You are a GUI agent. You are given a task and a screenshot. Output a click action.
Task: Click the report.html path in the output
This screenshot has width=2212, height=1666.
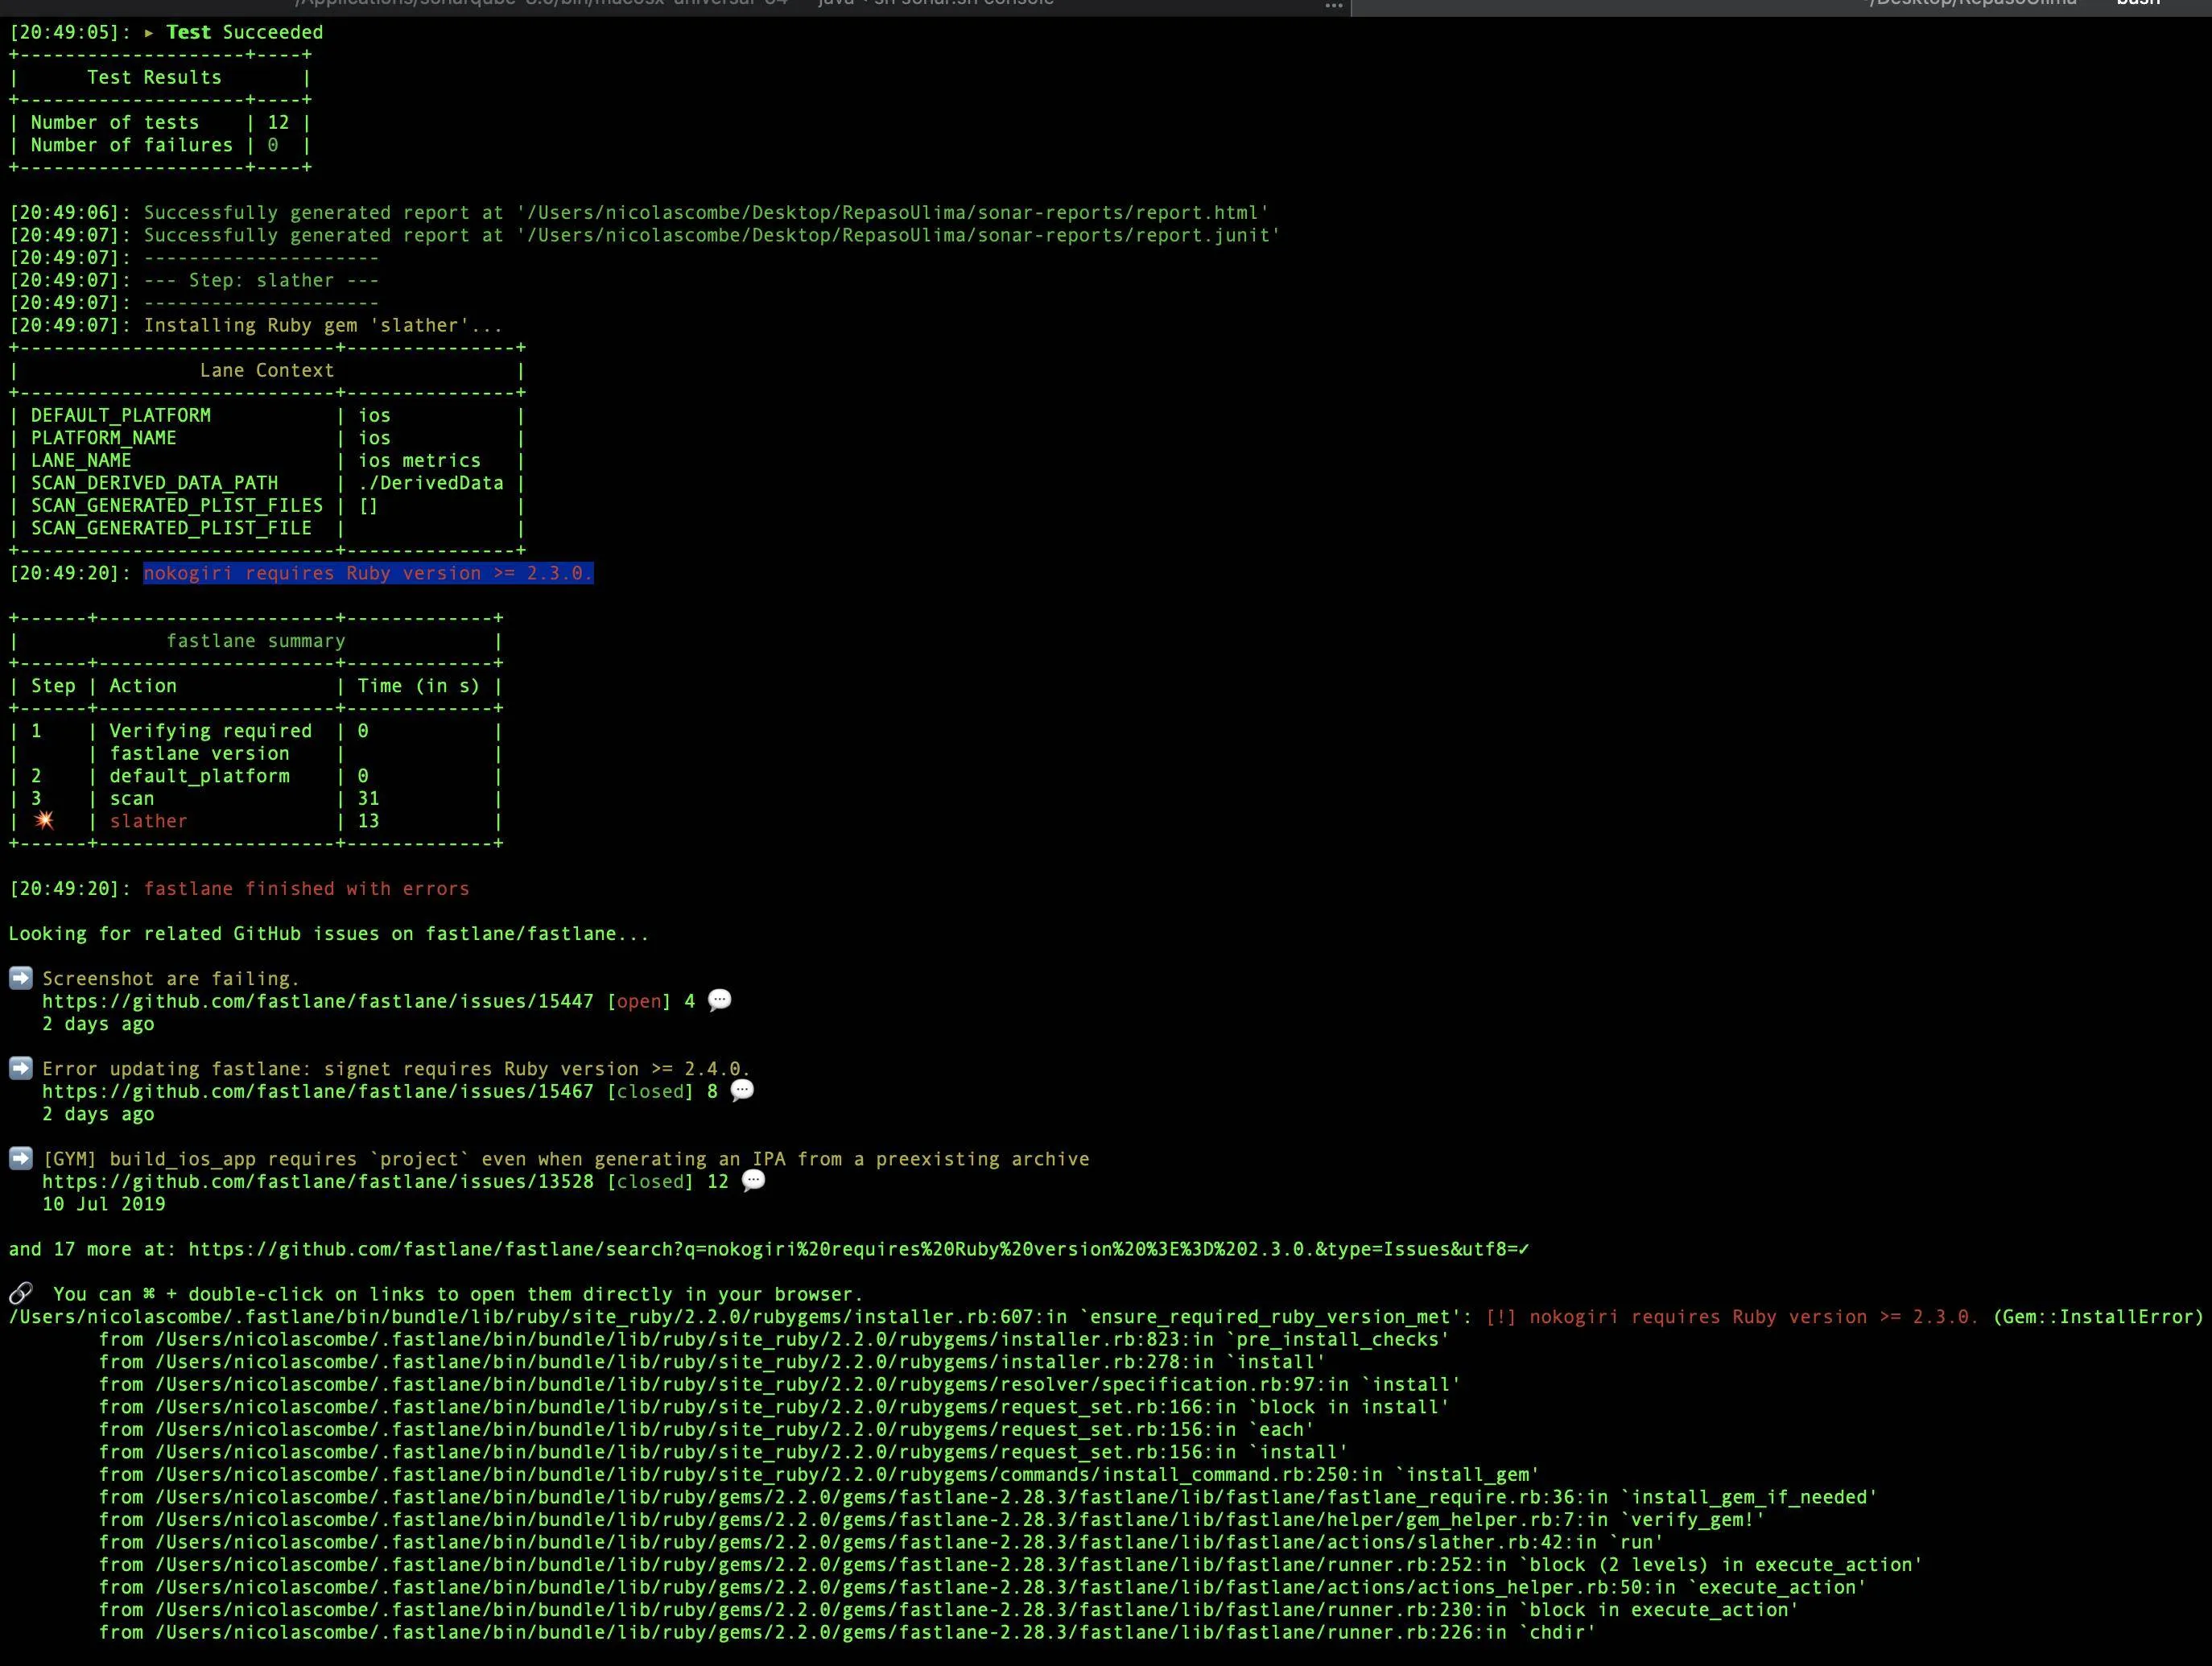point(893,212)
